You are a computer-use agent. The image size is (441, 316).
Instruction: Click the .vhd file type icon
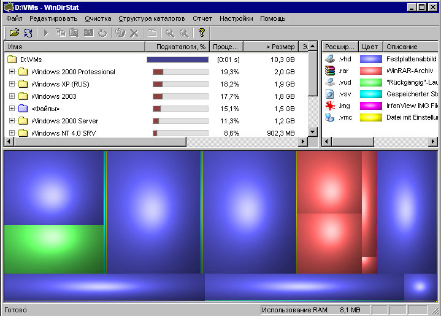click(x=330, y=59)
